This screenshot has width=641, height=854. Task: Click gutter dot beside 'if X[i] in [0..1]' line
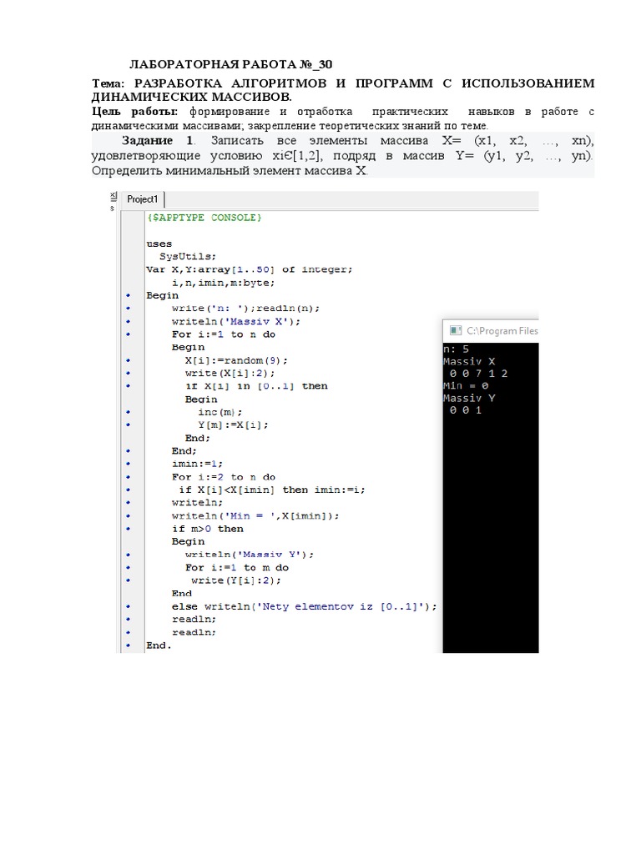(129, 386)
